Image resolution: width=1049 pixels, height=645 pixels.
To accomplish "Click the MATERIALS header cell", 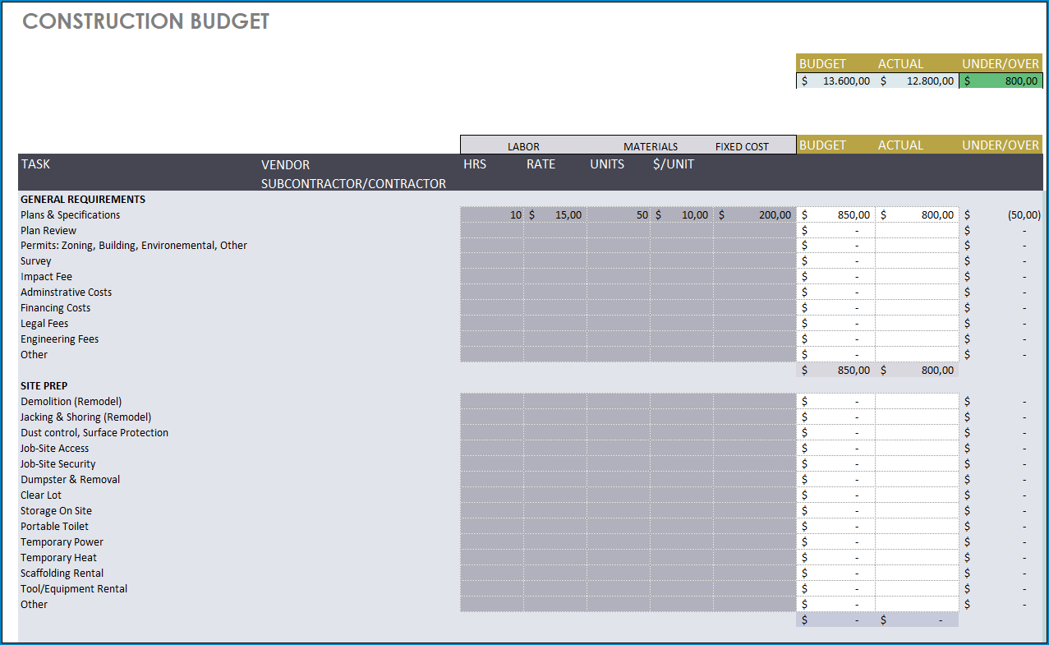I will [x=650, y=145].
